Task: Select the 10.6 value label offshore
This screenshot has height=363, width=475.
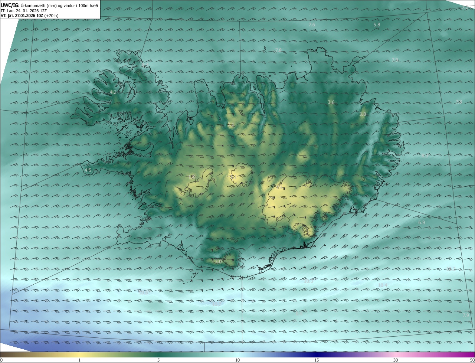Action: pyautogui.click(x=143, y=292)
